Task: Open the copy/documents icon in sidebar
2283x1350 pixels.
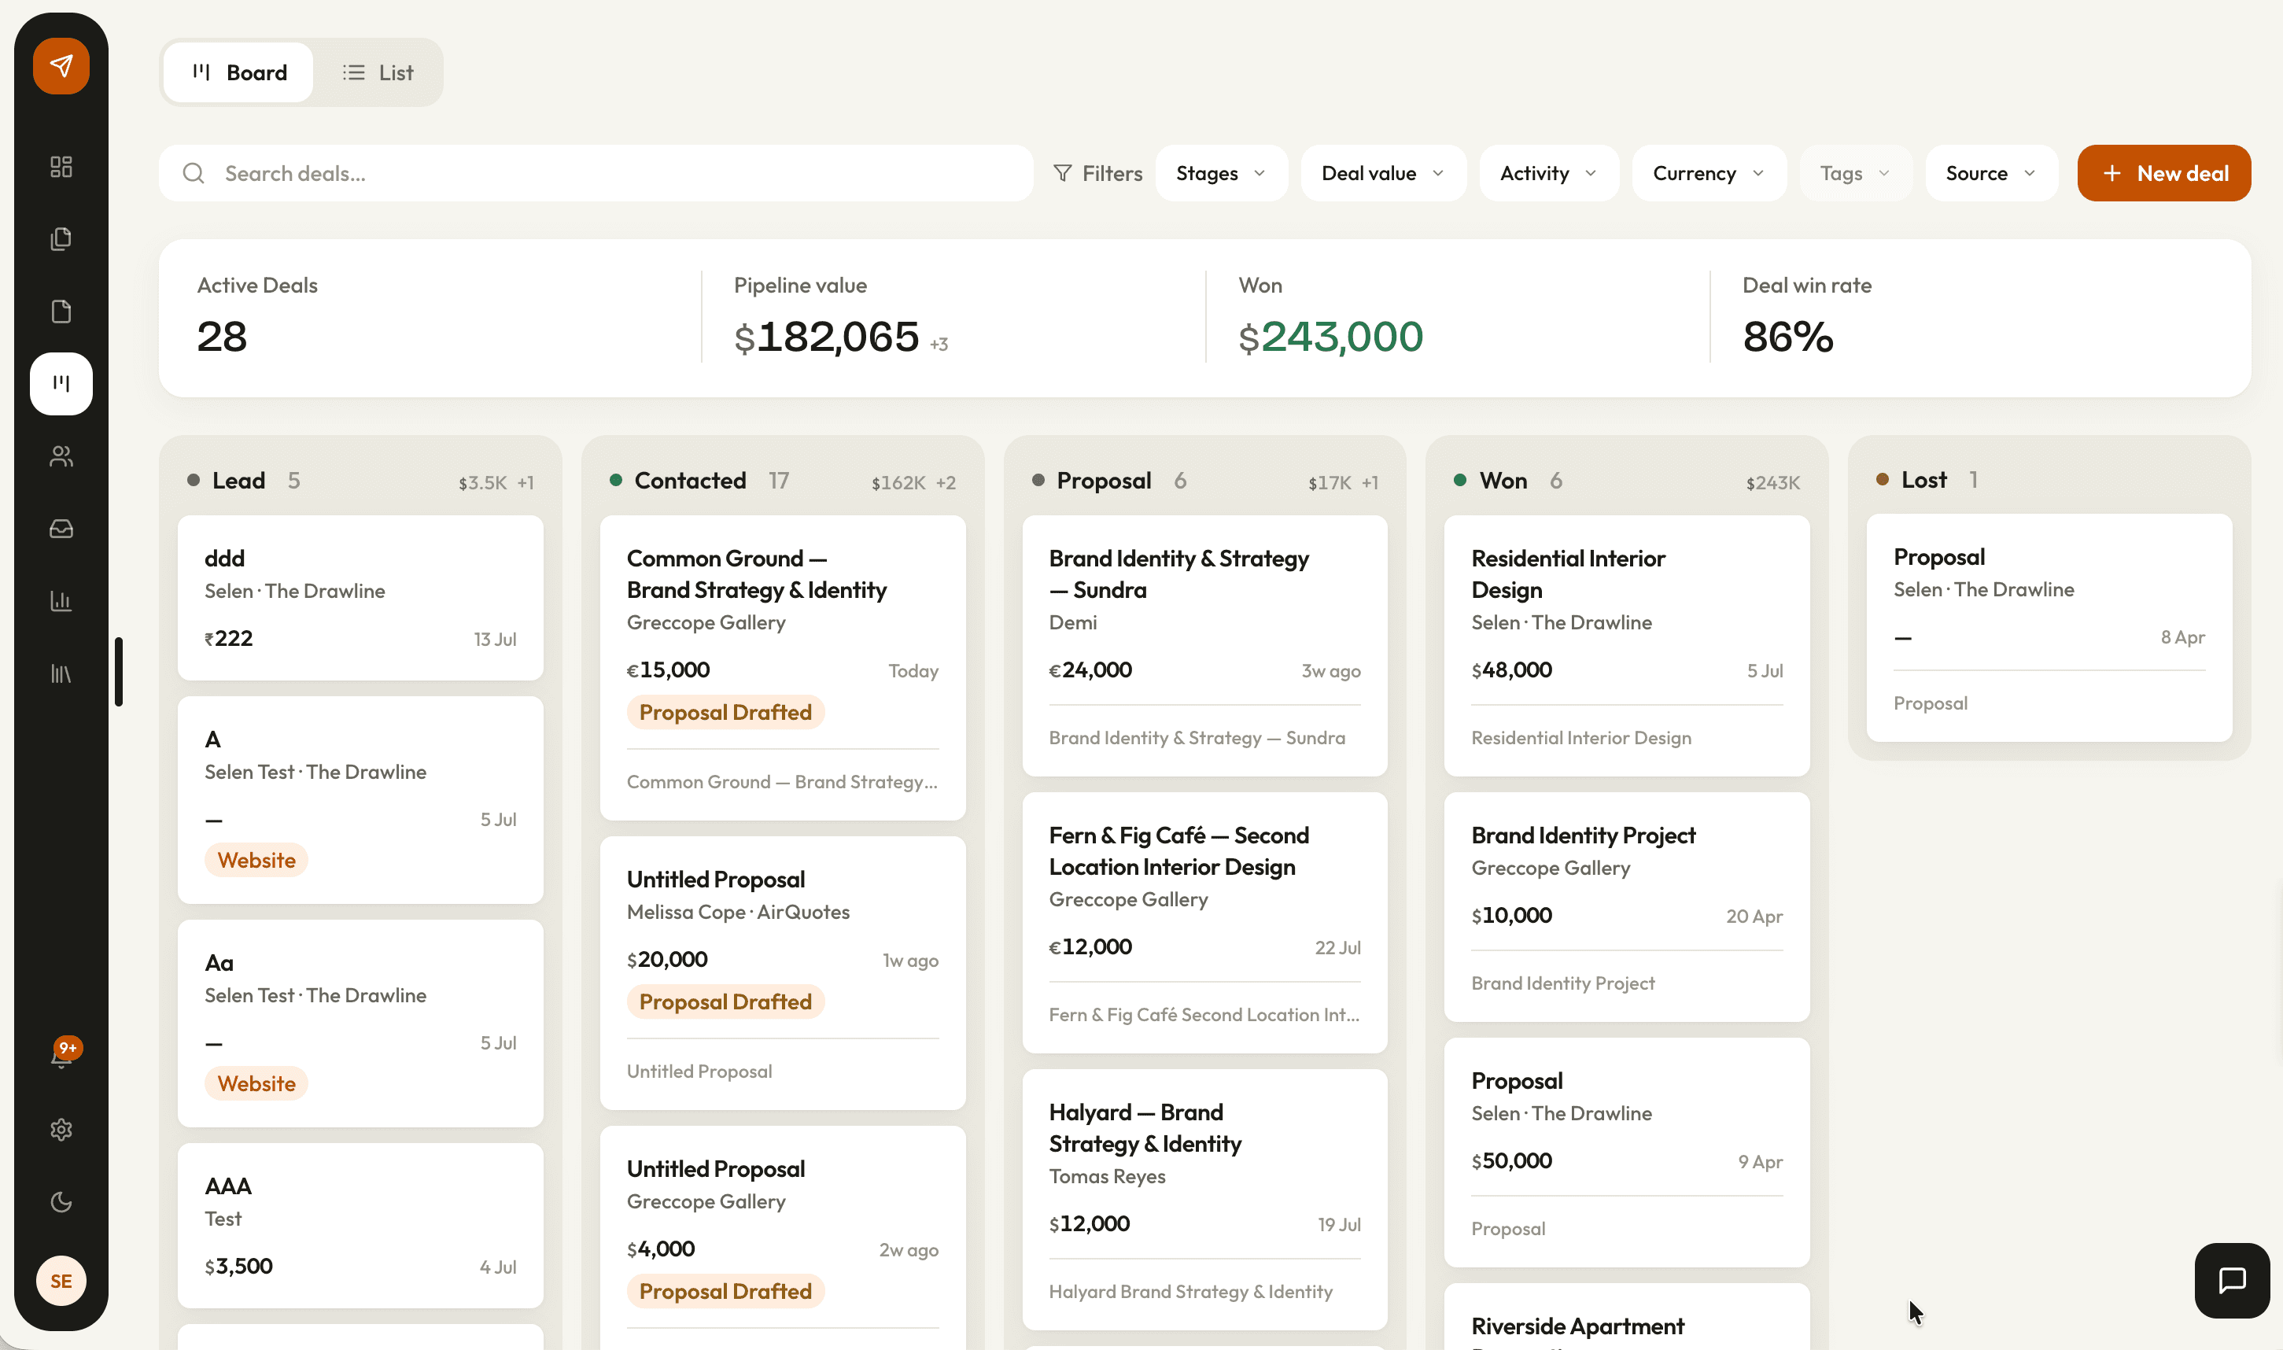Action: (61, 238)
